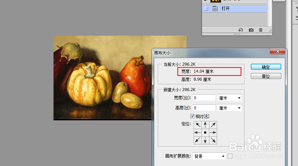Anchor canvas to middle-right arrow

point(213,133)
